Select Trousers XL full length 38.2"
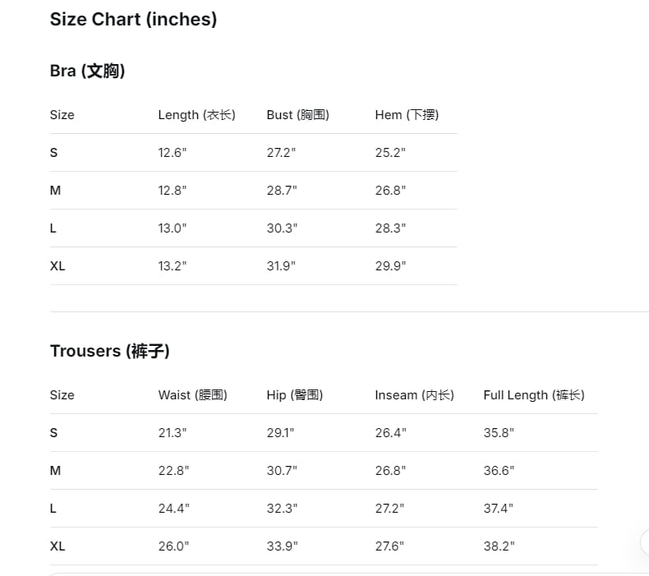This screenshot has height=576, width=649. click(499, 546)
